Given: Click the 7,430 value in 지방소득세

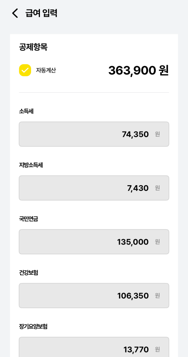Looking at the screenshot, I should (x=138, y=188).
